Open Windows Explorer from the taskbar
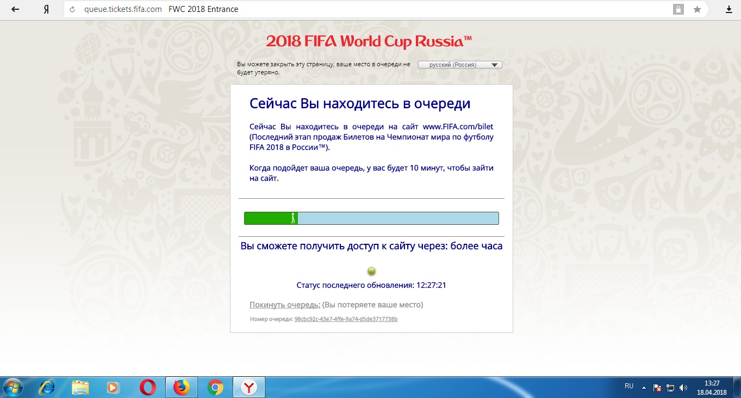 (80, 387)
